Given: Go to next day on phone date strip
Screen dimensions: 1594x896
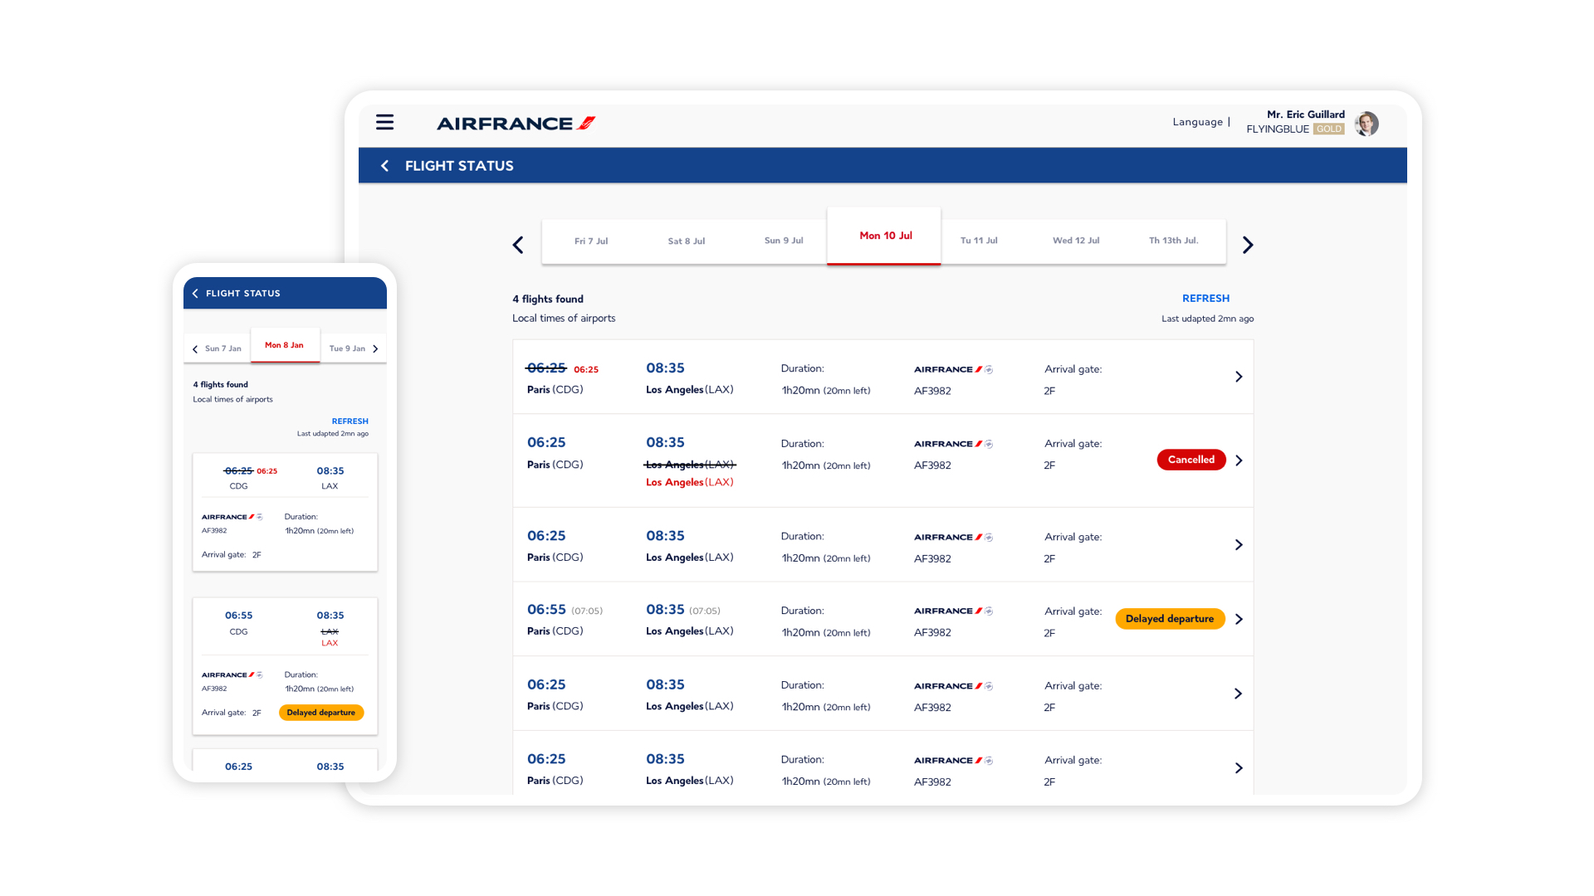Looking at the screenshot, I should [375, 349].
